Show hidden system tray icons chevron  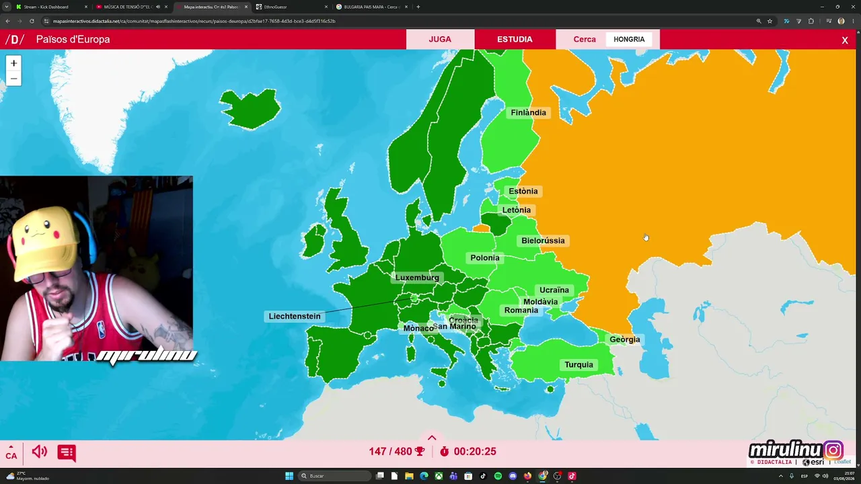coord(780,476)
